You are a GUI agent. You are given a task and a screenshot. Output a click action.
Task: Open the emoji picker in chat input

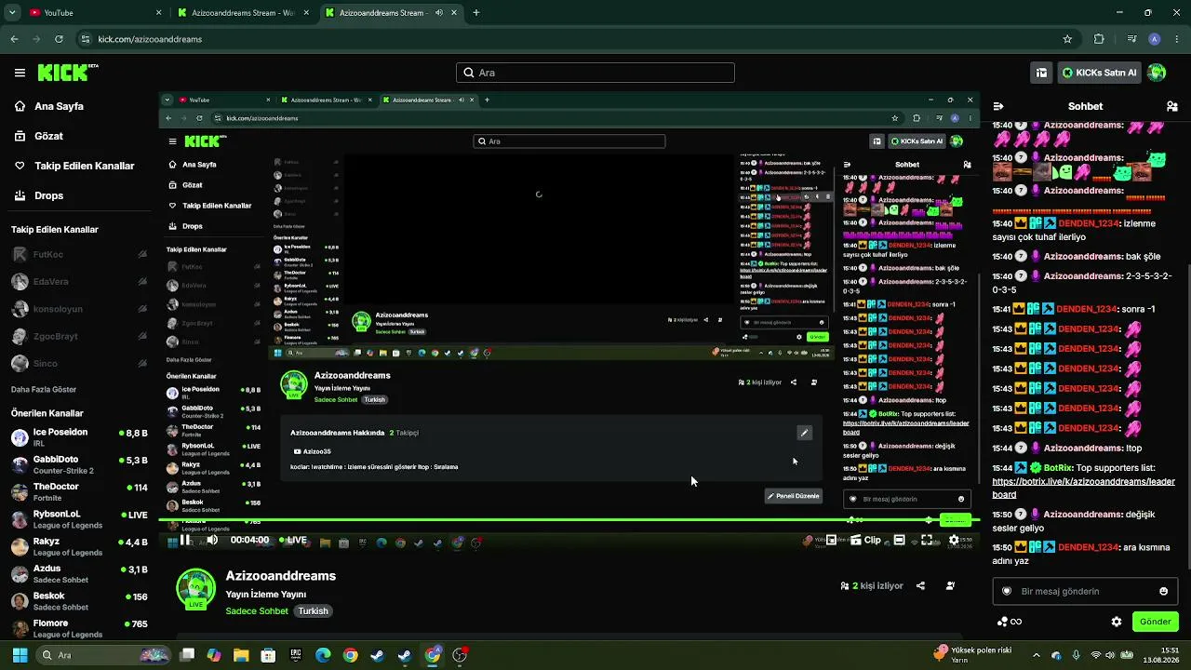tap(1163, 591)
